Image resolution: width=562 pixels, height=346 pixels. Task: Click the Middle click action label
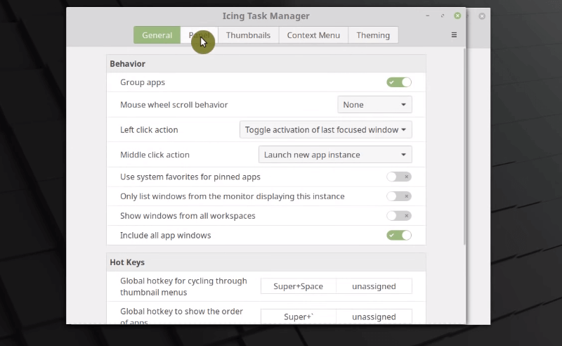tap(155, 155)
